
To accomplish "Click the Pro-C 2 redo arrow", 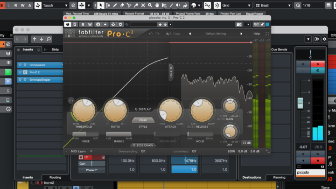I will pos(158,34).
